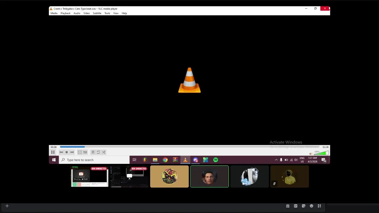The image size is (379, 213).
Task: Select the VLC taskbar icon
Action: (x=185, y=160)
